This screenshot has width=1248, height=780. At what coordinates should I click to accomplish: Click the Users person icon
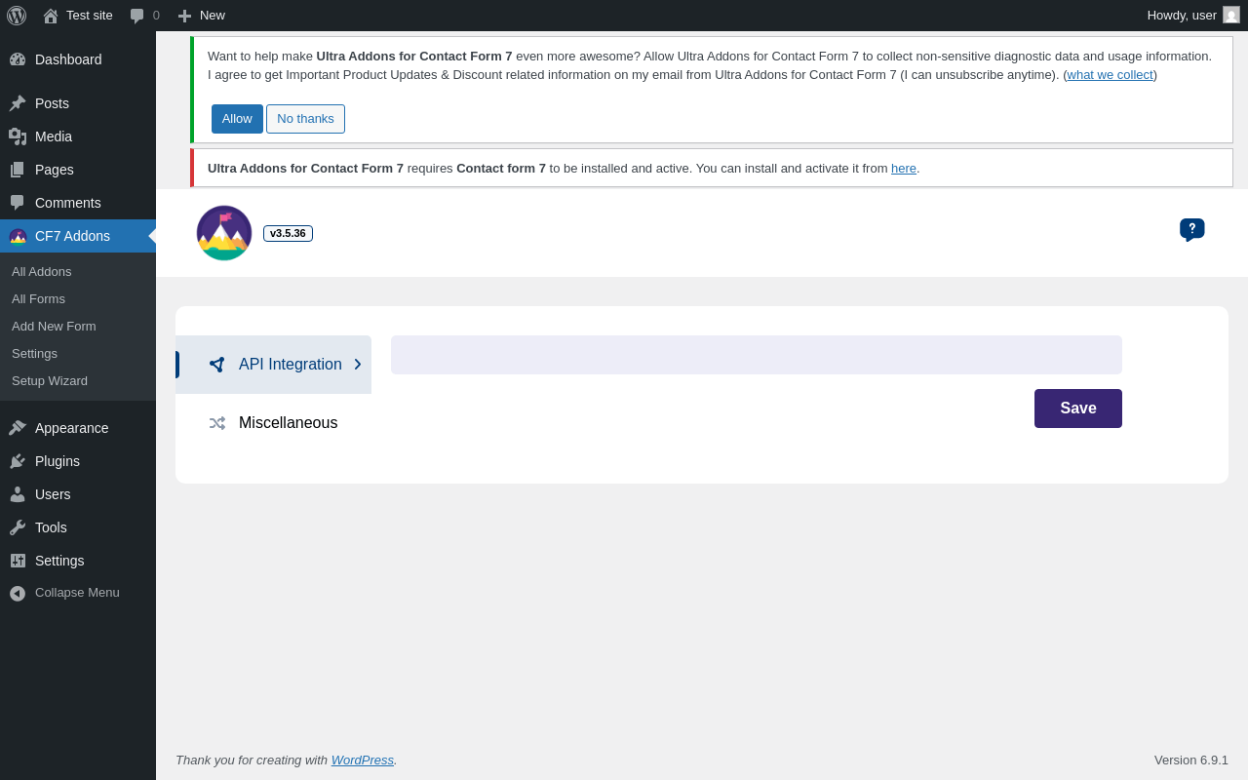(x=18, y=494)
